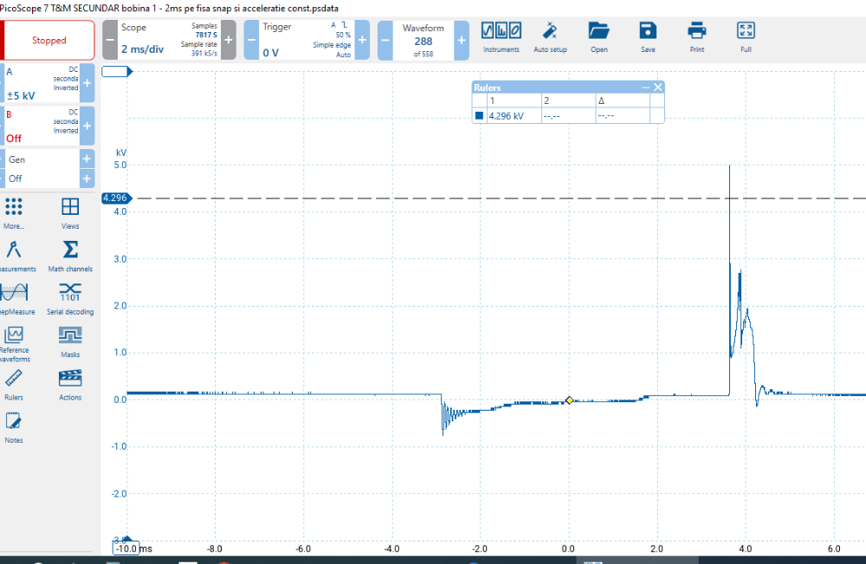This screenshot has width=866, height=564.
Task: Open the Math channels tool
Action: [71, 255]
